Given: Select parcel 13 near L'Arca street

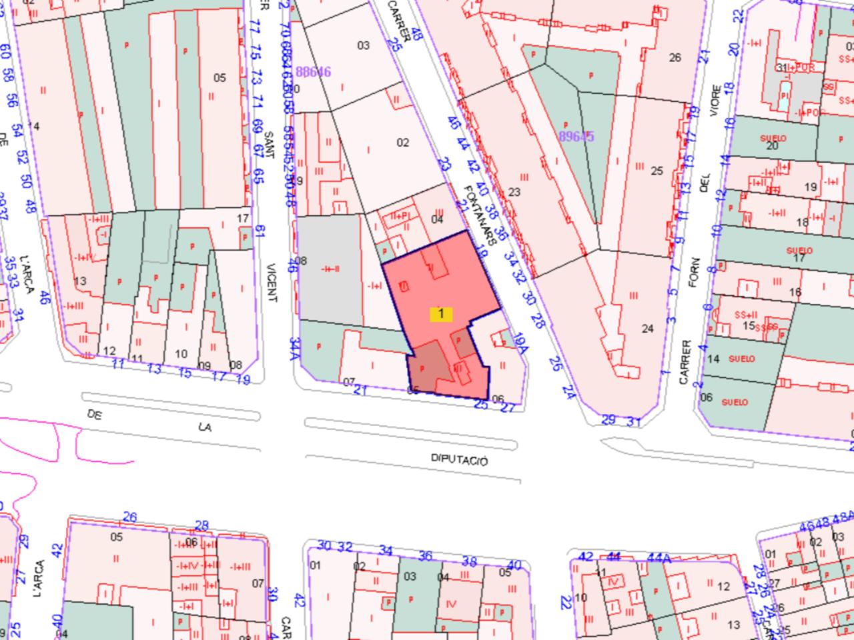Looking at the screenshot, I should 80,281.
